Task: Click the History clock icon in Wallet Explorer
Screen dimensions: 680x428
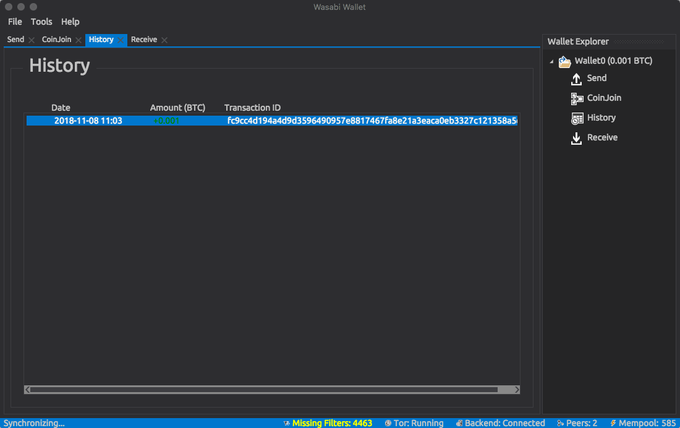Action: click(x=577, y=119)
